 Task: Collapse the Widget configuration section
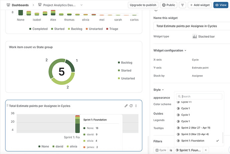[x=185, y=51]
